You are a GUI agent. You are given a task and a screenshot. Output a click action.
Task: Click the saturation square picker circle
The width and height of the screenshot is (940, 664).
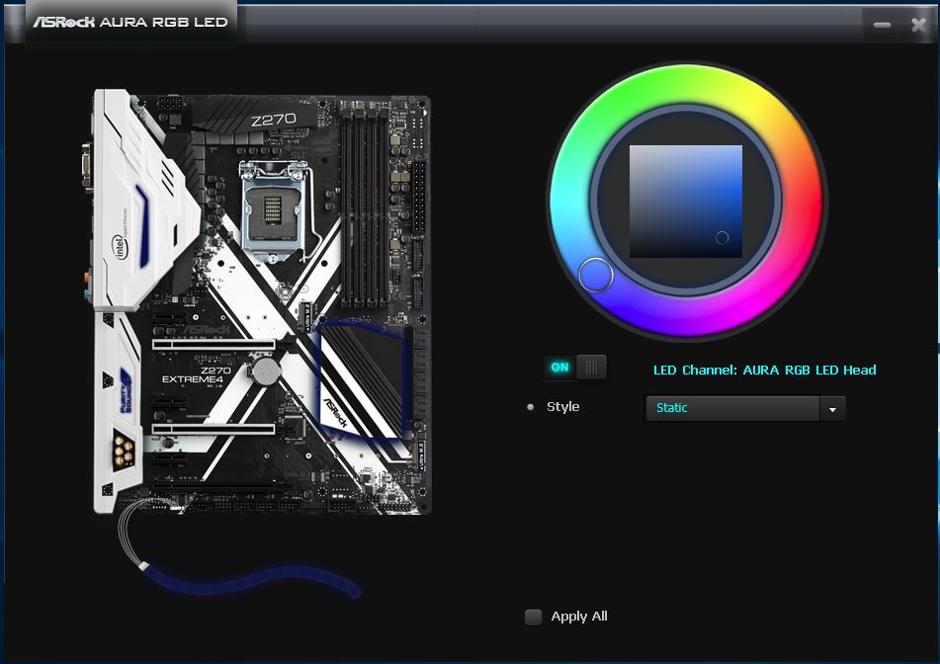tap(722, 238)
